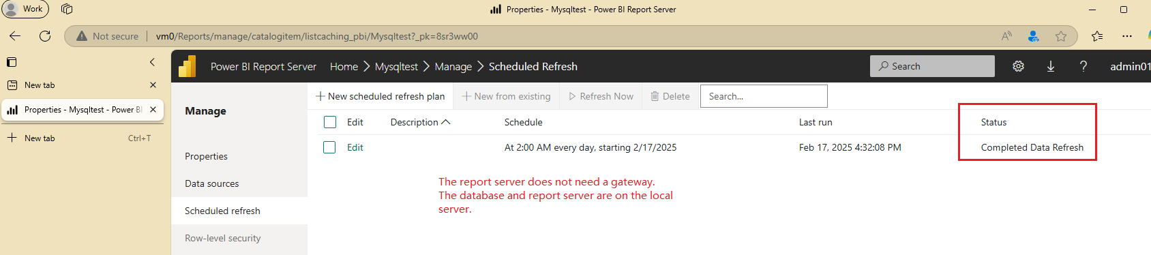Click Delete in toolbar
This screenshot has height=255, width=1151.
tap(670, 96)
